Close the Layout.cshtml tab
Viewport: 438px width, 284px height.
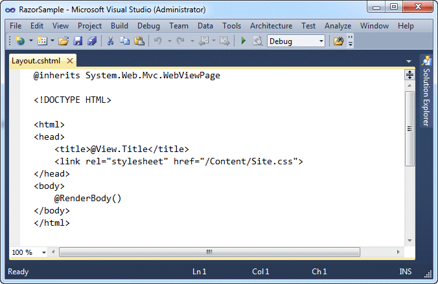[x=70, y=61]
